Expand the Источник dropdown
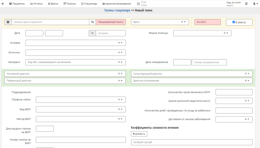Screen dimensions: 260x148 pyautogui.click(x=122, y=52)
